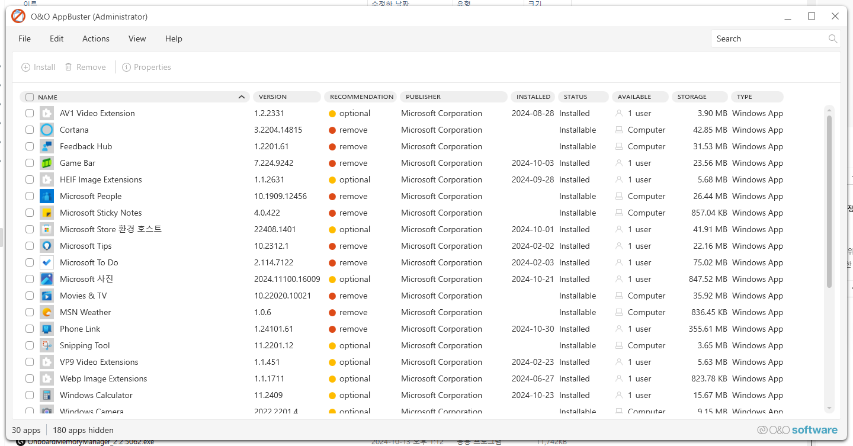The height and width of the screenshot is (446, 853).
Task: Click the yellow optional dot for Snipping Tool
Action: (x=332, y=346)
